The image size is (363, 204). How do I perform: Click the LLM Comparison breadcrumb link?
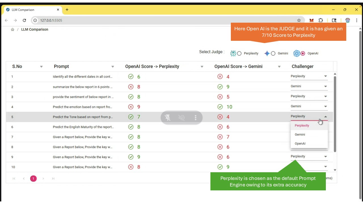tap(35, 29)
